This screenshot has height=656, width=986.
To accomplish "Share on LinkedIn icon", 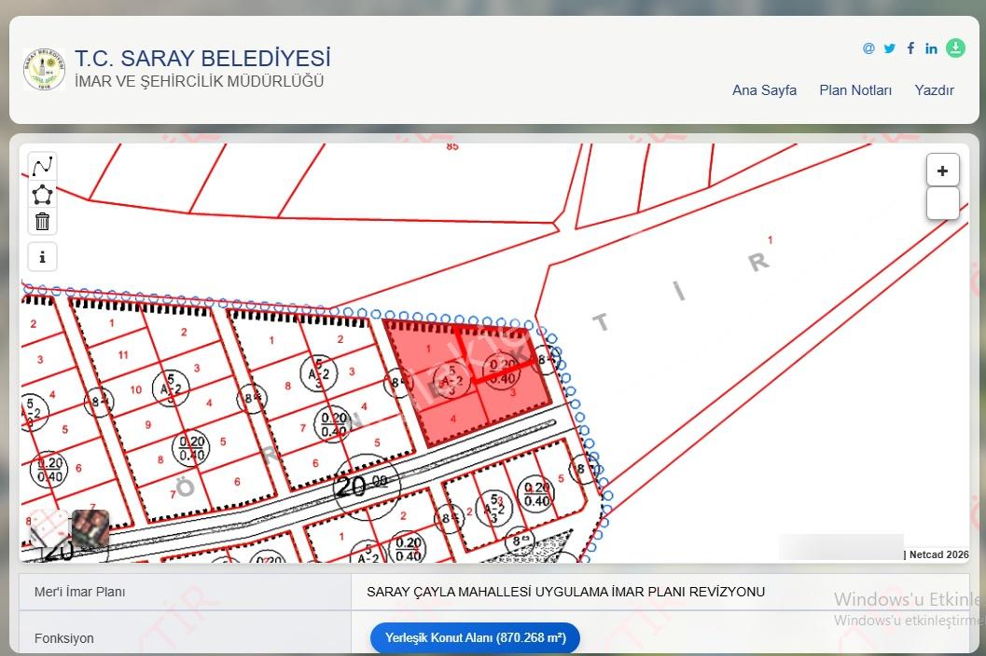I will [x=931, y=48].
